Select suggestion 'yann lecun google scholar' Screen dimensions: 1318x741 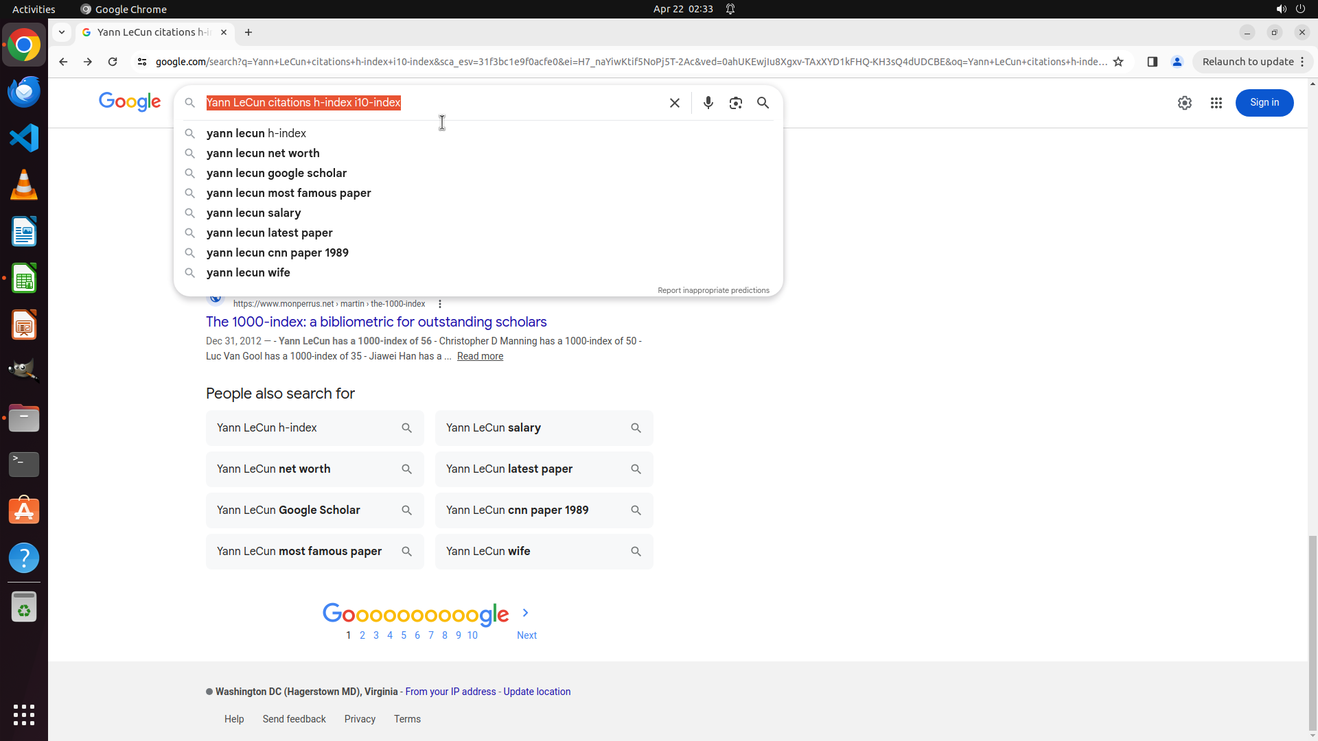276,173
